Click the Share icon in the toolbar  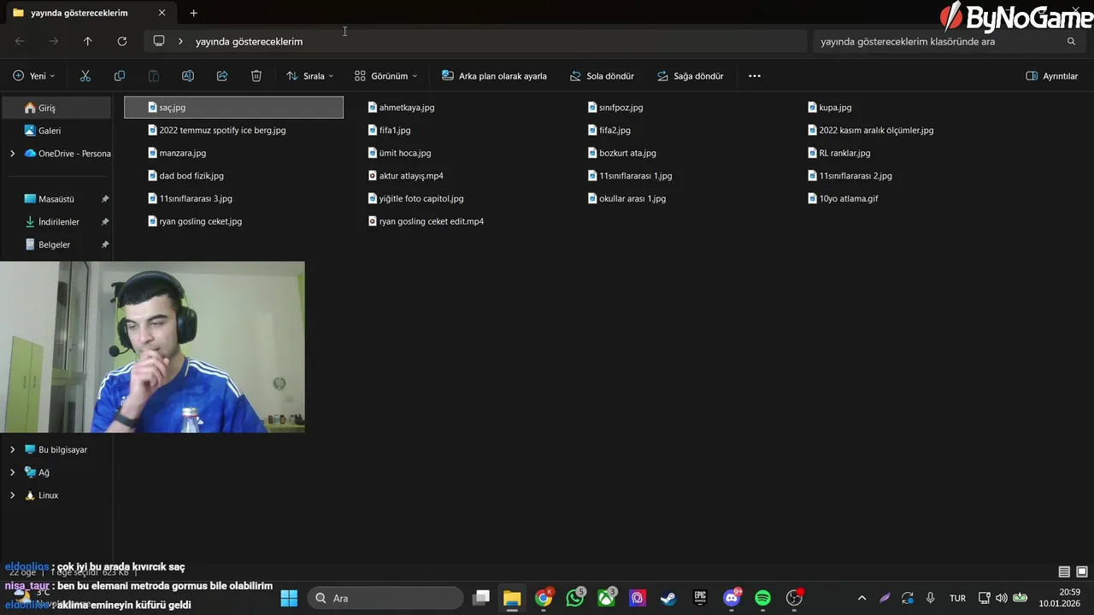222,76
